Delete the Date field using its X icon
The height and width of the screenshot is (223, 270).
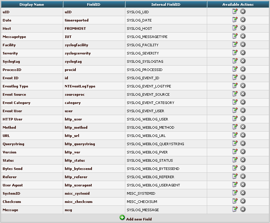[243, 20]
